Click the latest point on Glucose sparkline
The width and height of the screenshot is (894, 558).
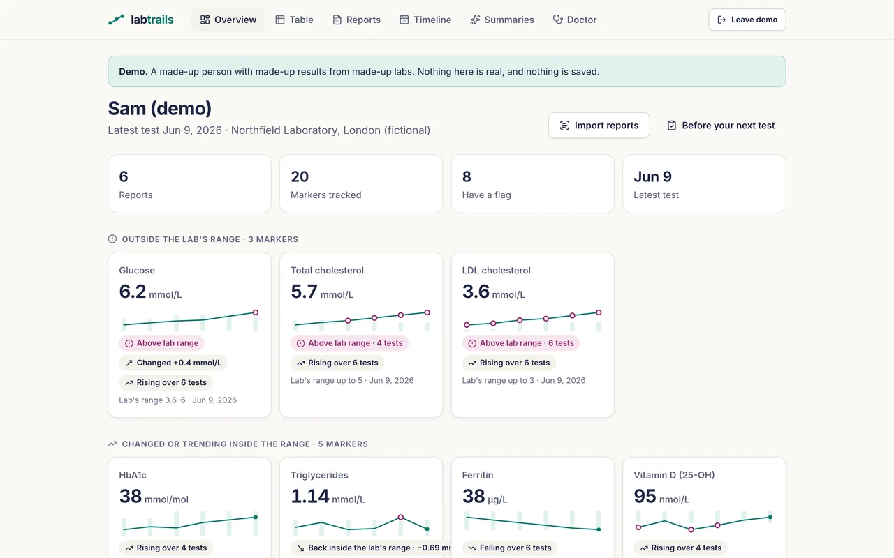(x=256, y=312)
